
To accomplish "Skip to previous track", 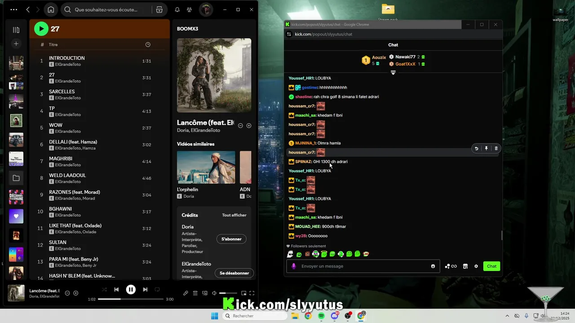I will tap(116, 290).
